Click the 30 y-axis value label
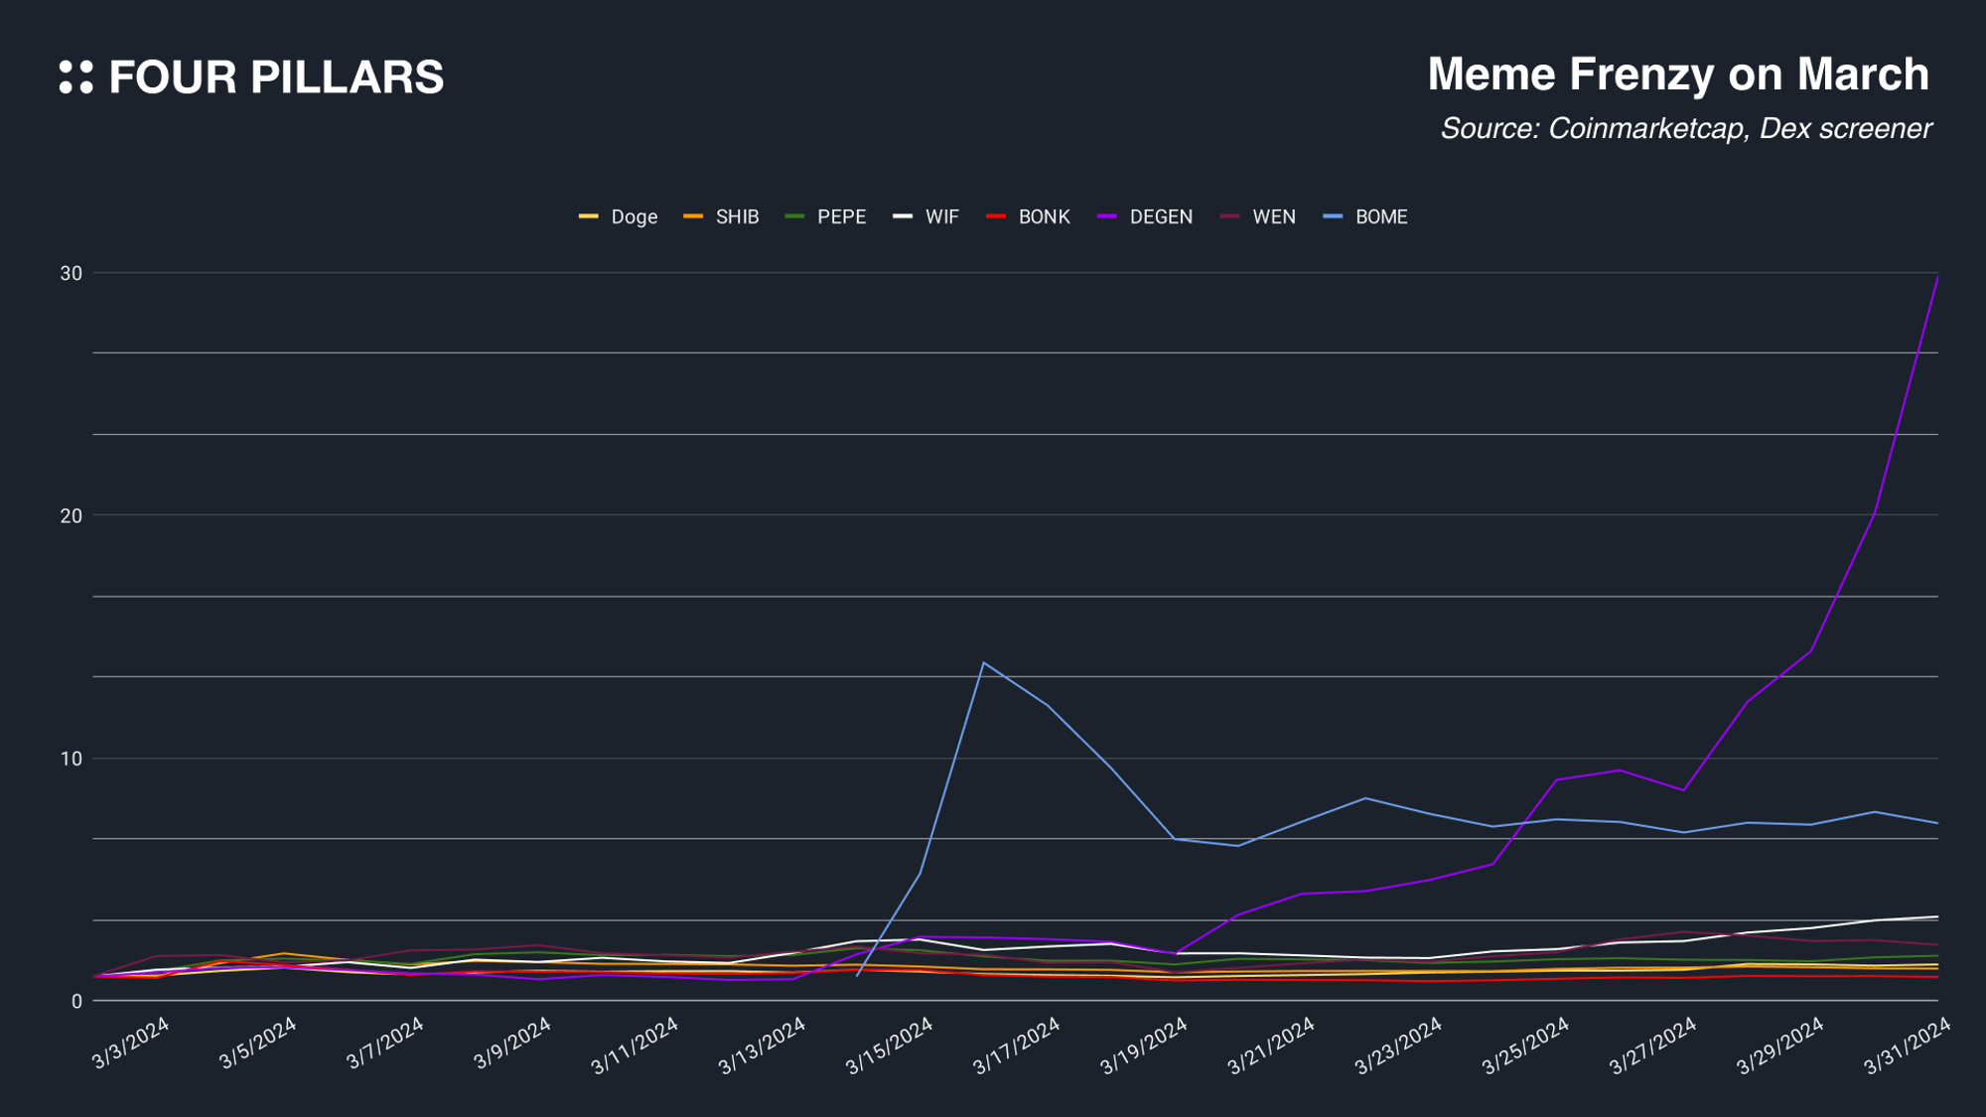Image resolution: width=1986 pixels, height=1117 pixels. pos(71,273)
